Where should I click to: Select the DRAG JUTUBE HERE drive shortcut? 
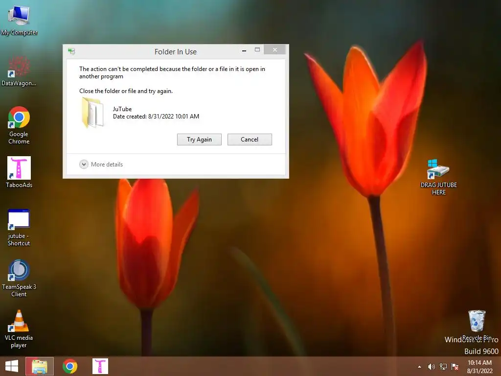tap(438, 177)
